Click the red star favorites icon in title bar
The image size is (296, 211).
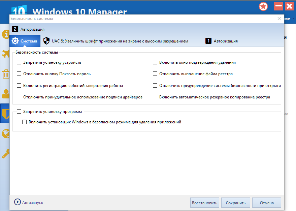[x=263, y=7]
